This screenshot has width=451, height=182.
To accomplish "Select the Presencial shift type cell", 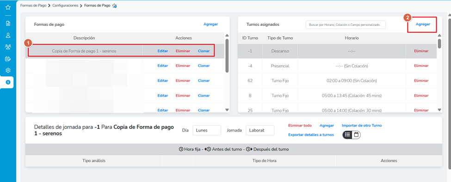I will (280, 66).
